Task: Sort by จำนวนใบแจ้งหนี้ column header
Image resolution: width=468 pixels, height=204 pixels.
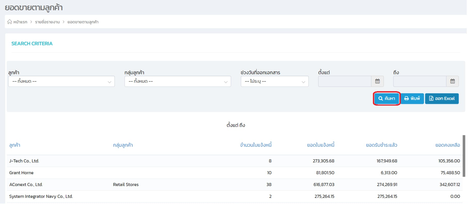Action: 256,145
